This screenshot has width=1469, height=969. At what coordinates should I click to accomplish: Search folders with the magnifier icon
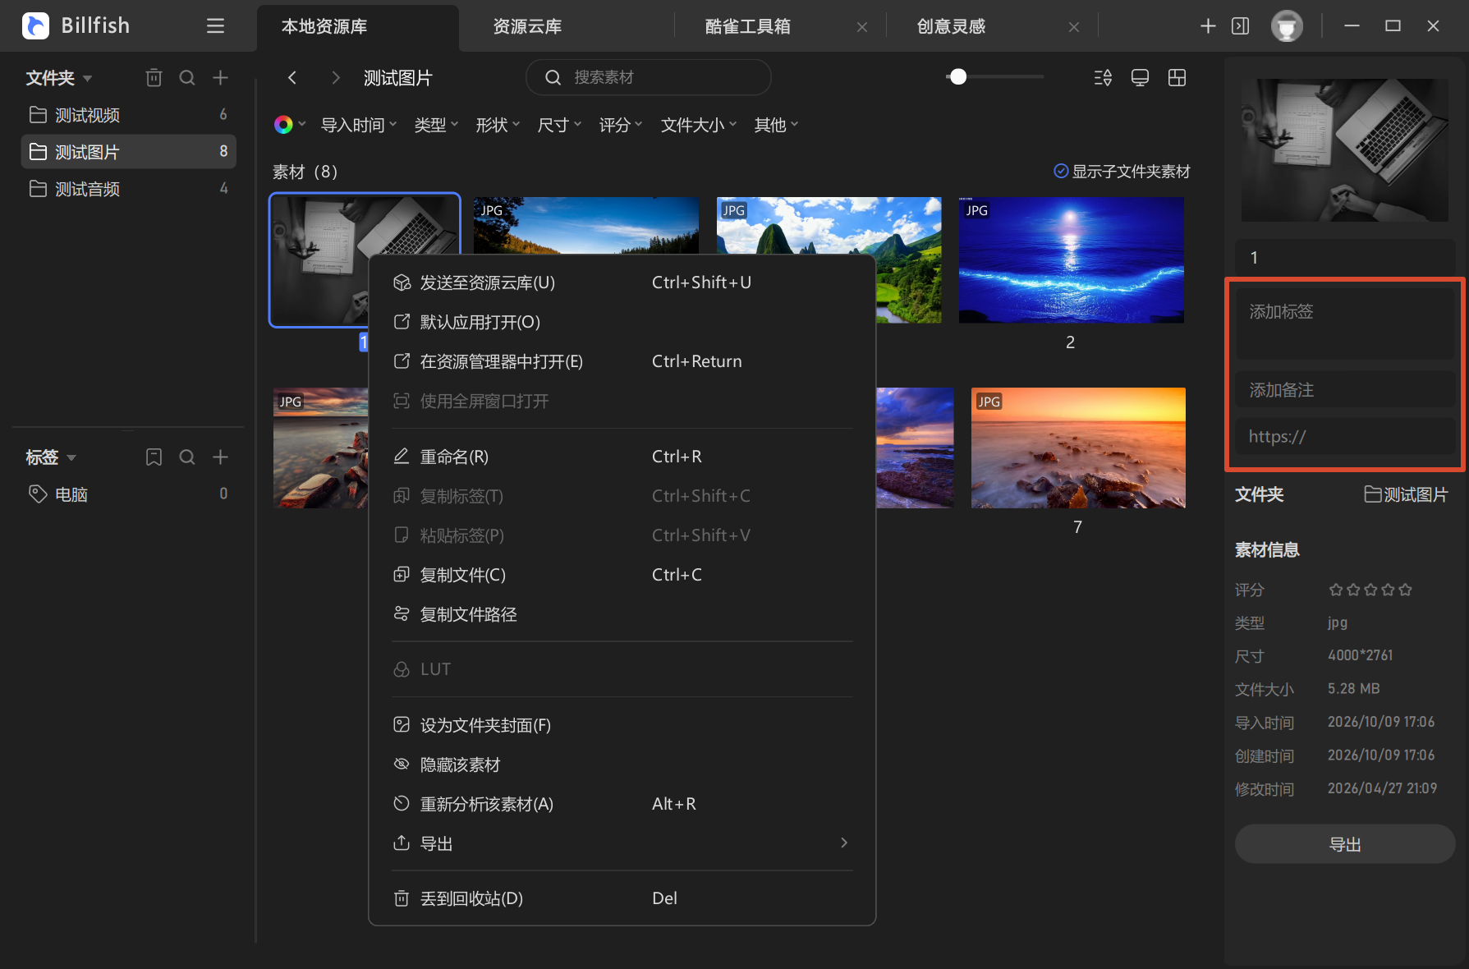(187, 78)
